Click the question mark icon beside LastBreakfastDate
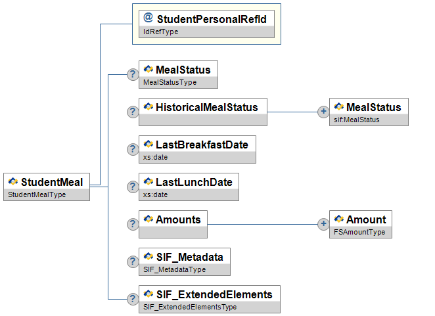Viewport: 435px width, 316px height. 131,149
